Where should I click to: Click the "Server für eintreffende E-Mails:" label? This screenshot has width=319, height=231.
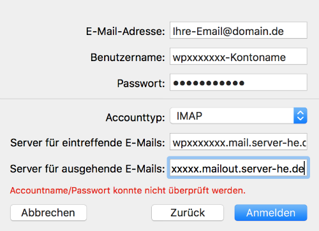point(87,143)
